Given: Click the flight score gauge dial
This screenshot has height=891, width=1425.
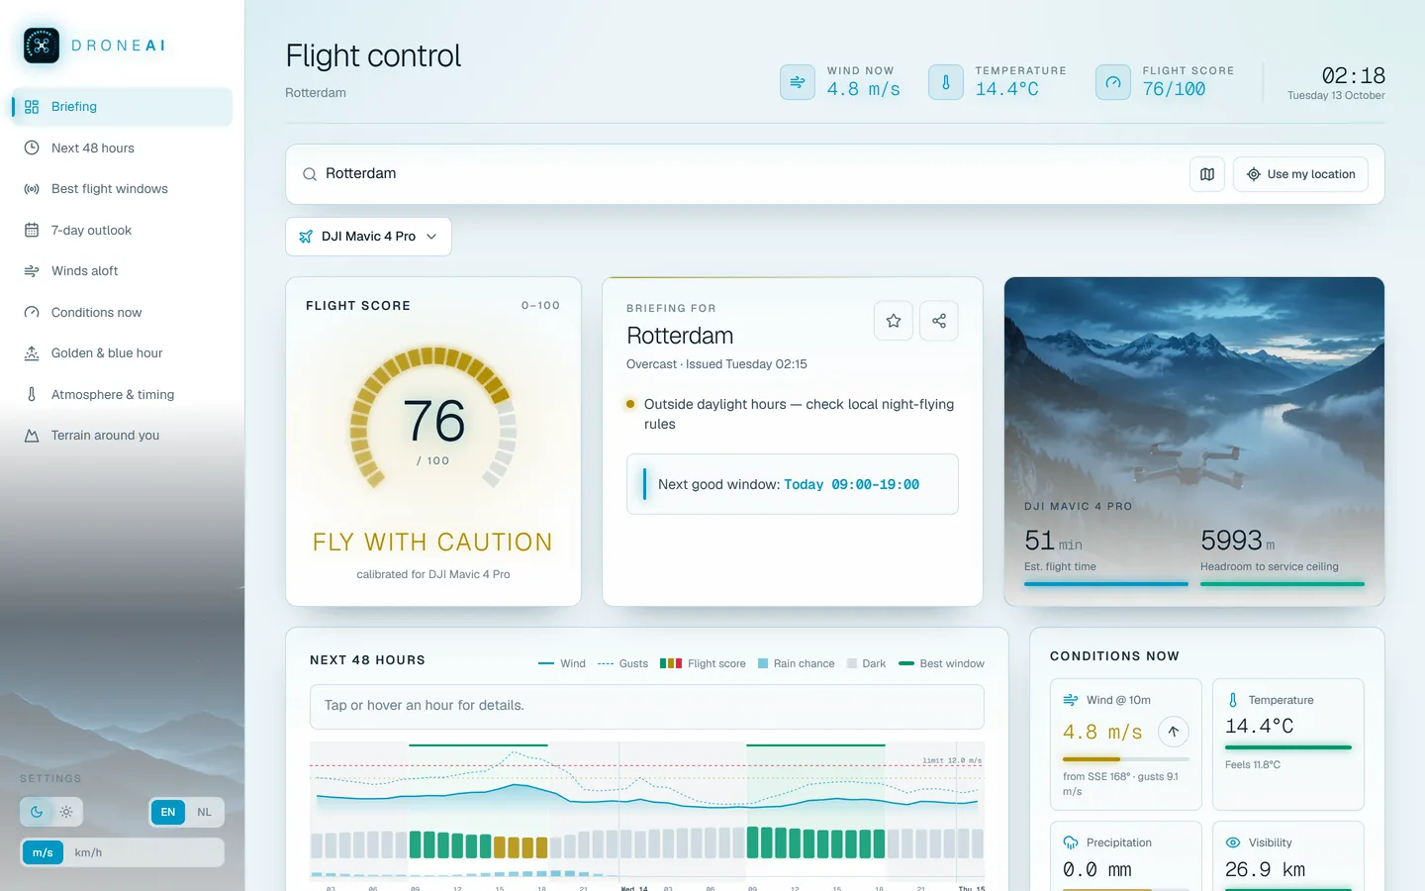Looking at the screenshot, I should (433, 418).
